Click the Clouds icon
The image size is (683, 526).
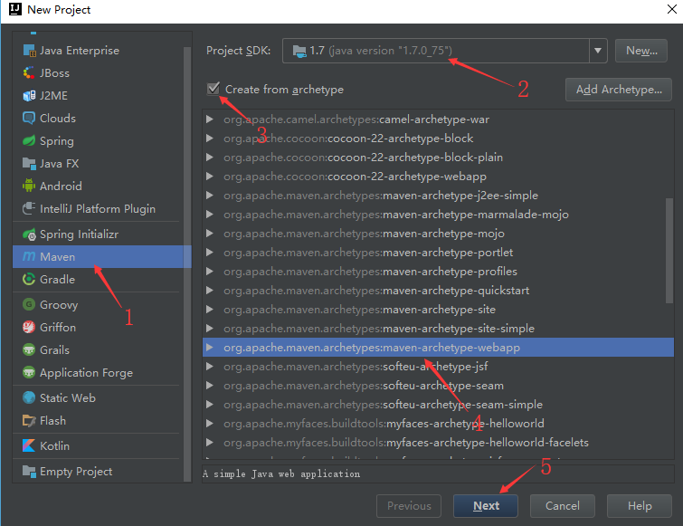[x=29, y=118]
